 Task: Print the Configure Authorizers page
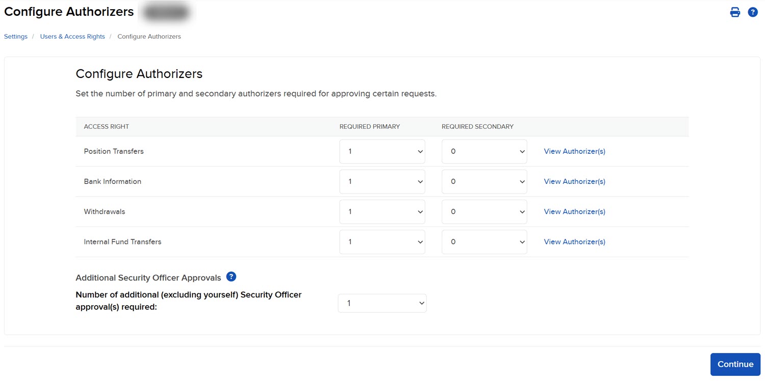pos(735,11)
